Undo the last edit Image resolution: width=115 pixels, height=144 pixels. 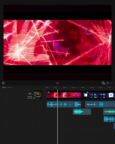click(x=108, y=83)
